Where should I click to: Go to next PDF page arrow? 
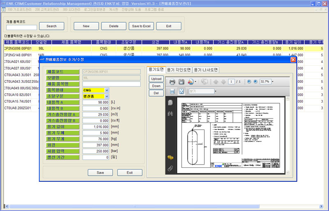click(223, 82)
